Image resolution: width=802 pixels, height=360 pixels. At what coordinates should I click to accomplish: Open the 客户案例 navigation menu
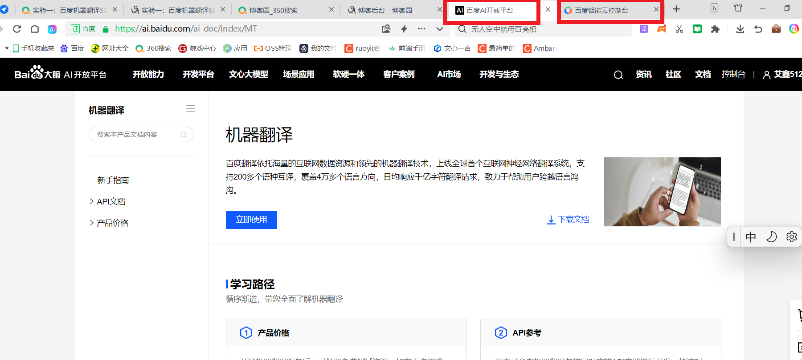(399, 74)
